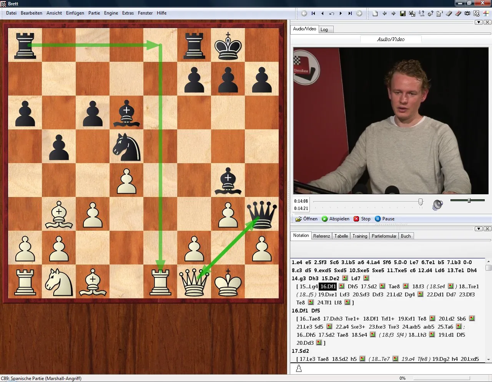Viewport: 492px width, 382px height.
Task: Open the Fenster menu
Action: click(x=145, y=13)
